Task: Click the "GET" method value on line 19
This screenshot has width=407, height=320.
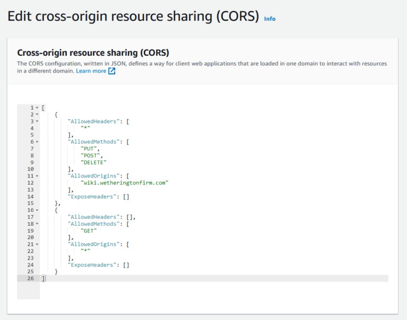Action: pos(88,231)
